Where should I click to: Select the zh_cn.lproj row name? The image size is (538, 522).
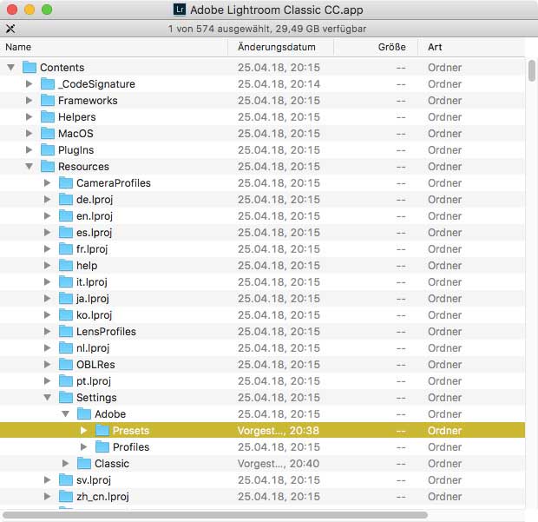(102, 496)
